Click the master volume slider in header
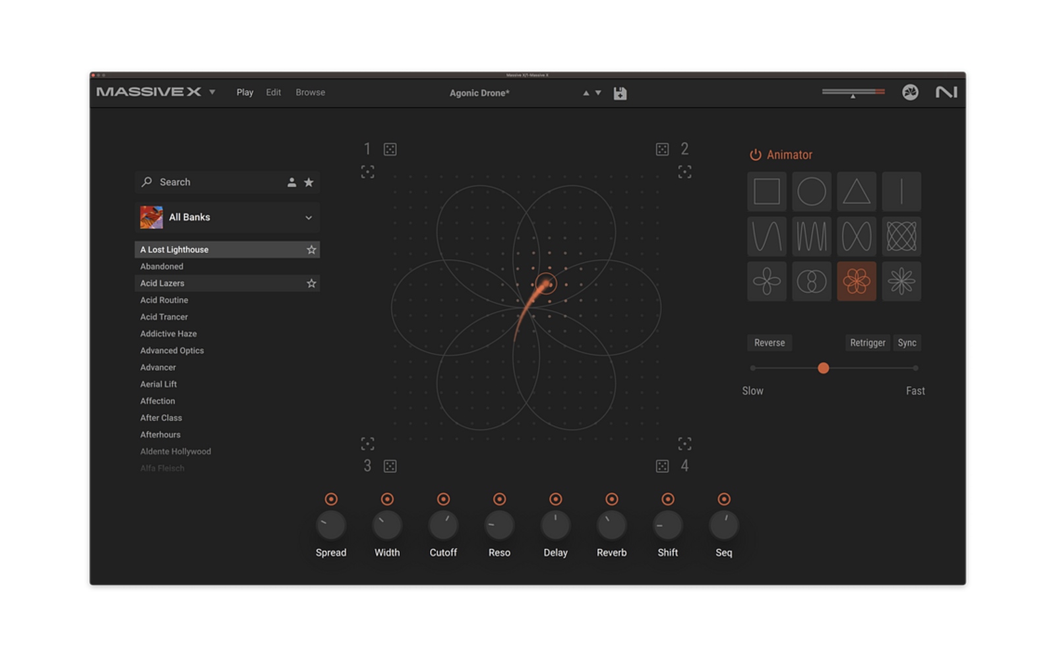 point(853,92)
